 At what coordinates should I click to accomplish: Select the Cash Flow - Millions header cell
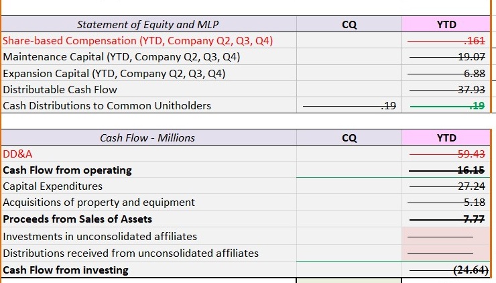click(147, 137)
